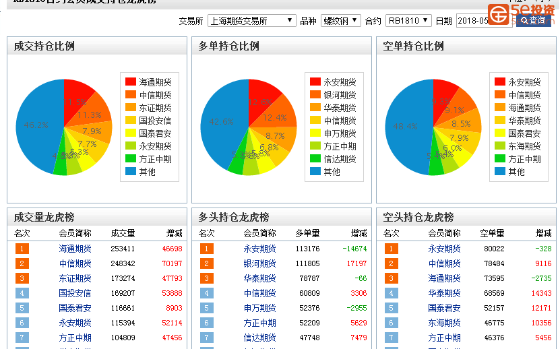Select 空单量 value 46376
The height and width of the screenshot is (349, 560).
(494, 338)
